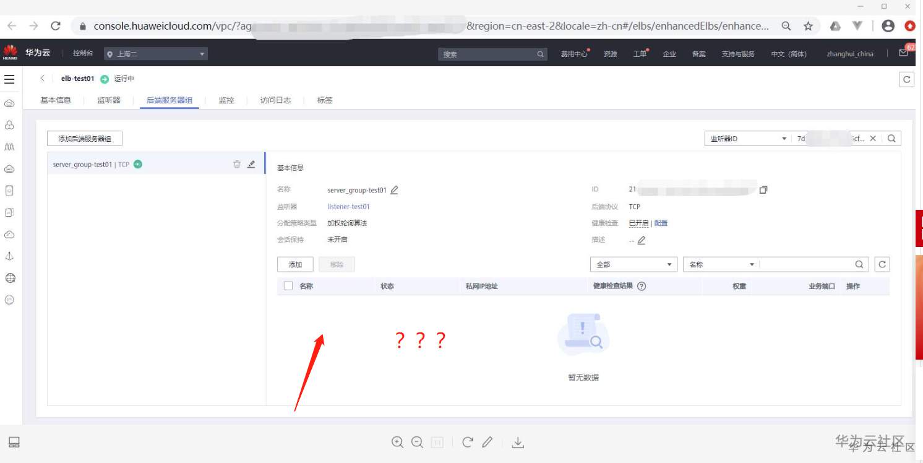
Task: Refresh the backend server table
Action: coord(882,264)
